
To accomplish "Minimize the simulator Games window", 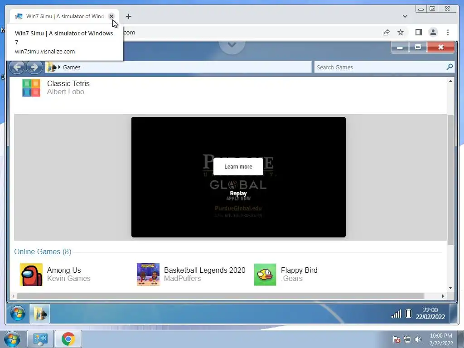I will [x=400, y=47].
